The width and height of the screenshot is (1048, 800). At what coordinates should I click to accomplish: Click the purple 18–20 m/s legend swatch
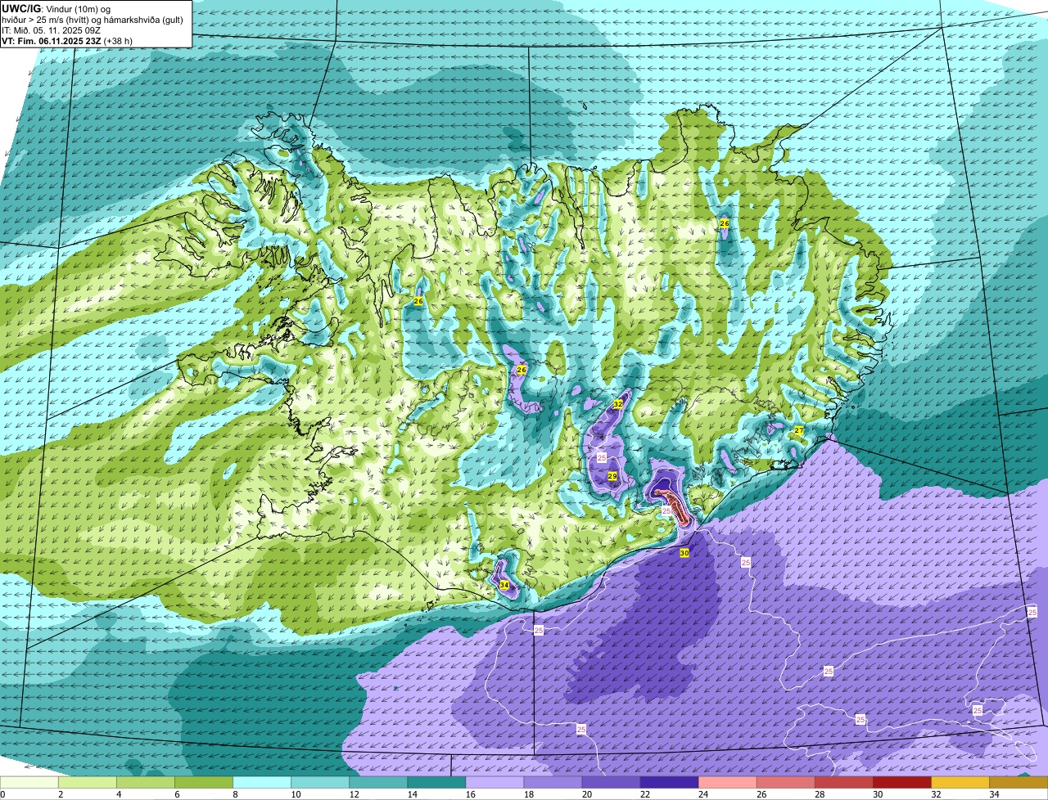[553, 783]
